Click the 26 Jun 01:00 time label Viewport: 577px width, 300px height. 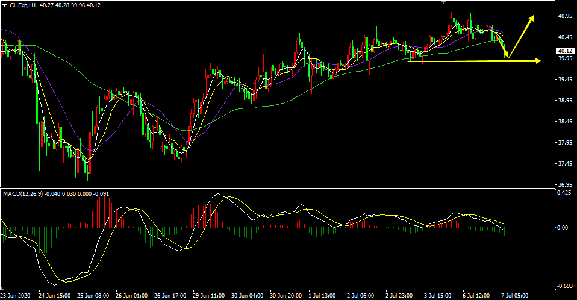coord(132,296)
